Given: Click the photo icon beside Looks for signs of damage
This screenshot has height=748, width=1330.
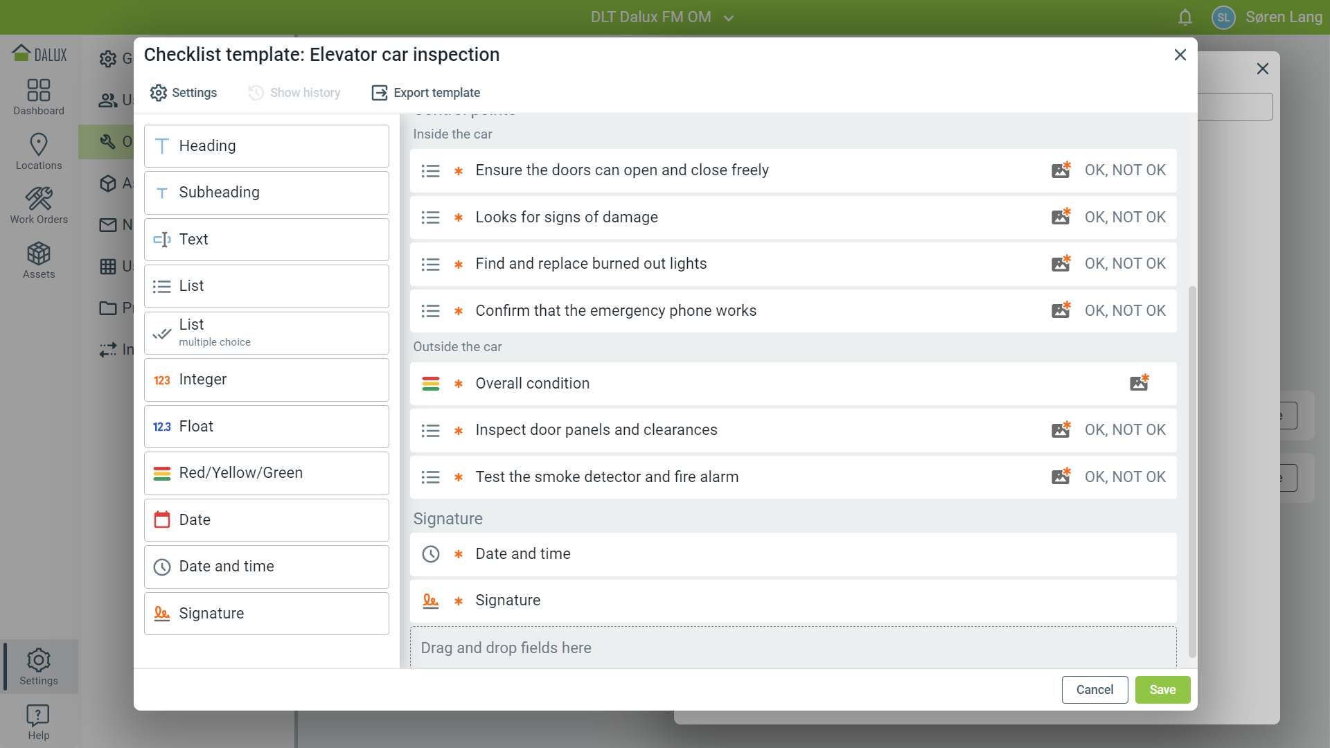Looking at the screenshot, I should pyautogui.click(x=1061, y=217).
